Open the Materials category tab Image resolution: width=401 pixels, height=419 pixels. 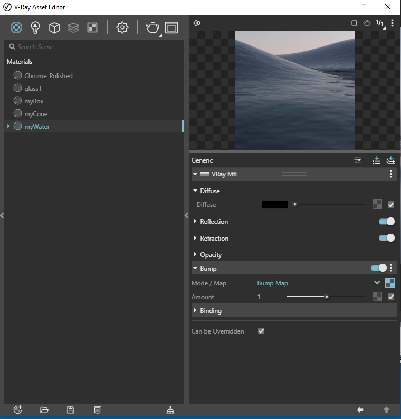tap(16, 27)
